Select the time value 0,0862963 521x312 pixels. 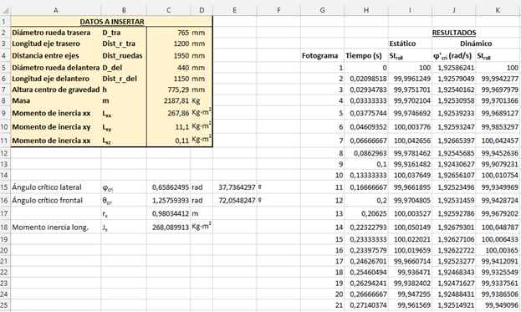366,153
